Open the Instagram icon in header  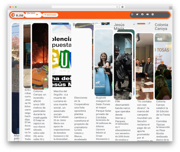(x=132, y=14)
